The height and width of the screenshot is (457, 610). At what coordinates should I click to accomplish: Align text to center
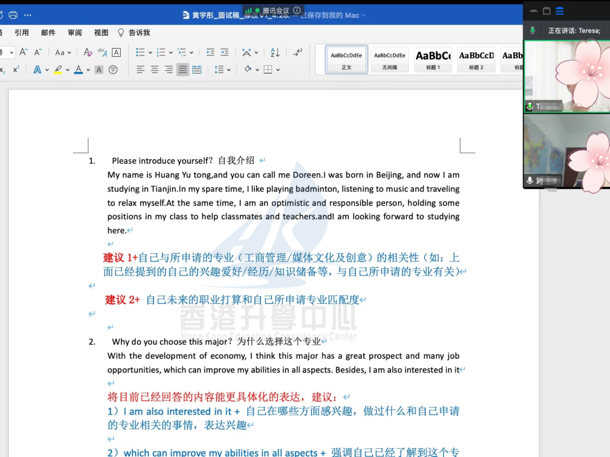(x=155, y=70)
